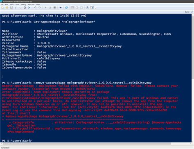The height and width of the screenshot is (149, 194).
Task: Click the Copy icon in toolbar
Action: 20,7
